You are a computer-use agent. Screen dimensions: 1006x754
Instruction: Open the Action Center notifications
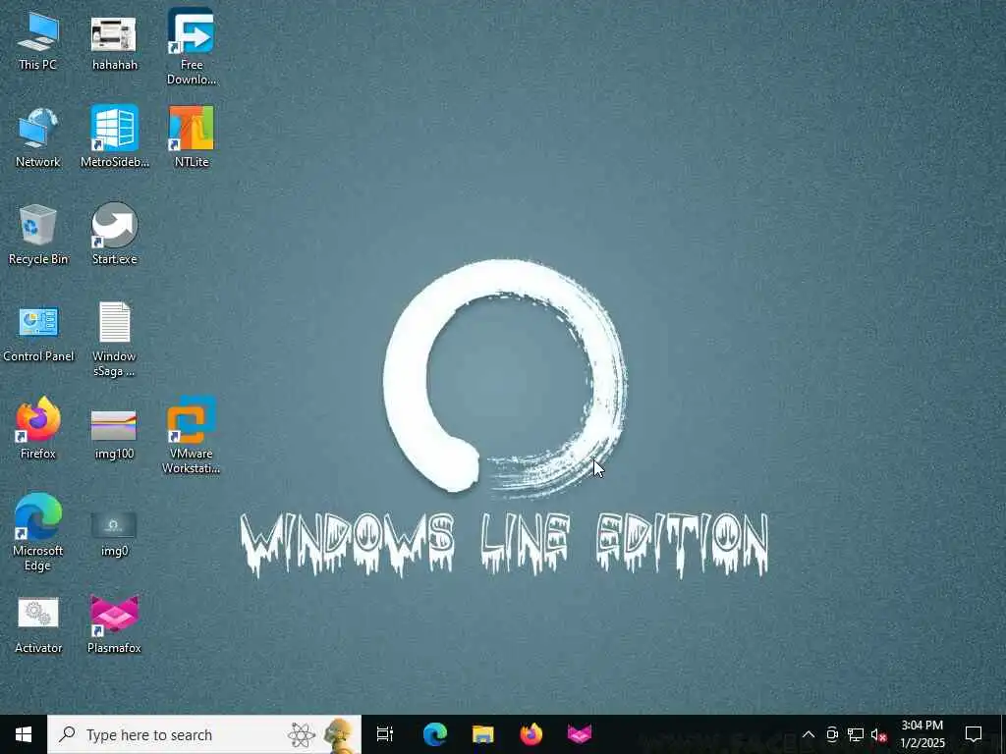(x=974, y=734)
